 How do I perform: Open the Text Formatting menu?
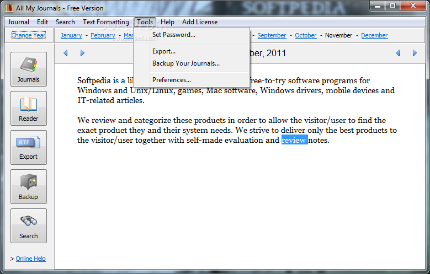106,22
